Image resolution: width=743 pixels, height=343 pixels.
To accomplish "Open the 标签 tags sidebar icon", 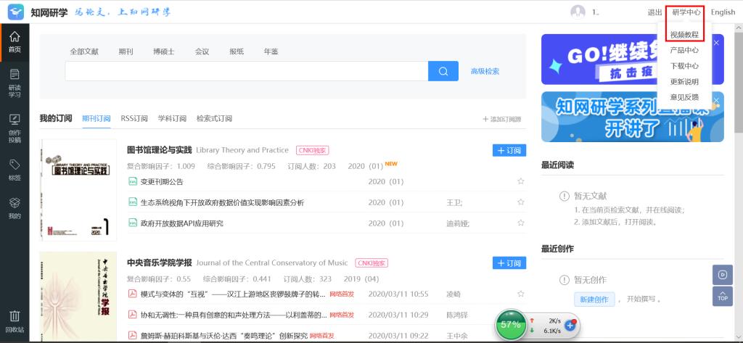I will pyautogui.click(x=15, y=170).
